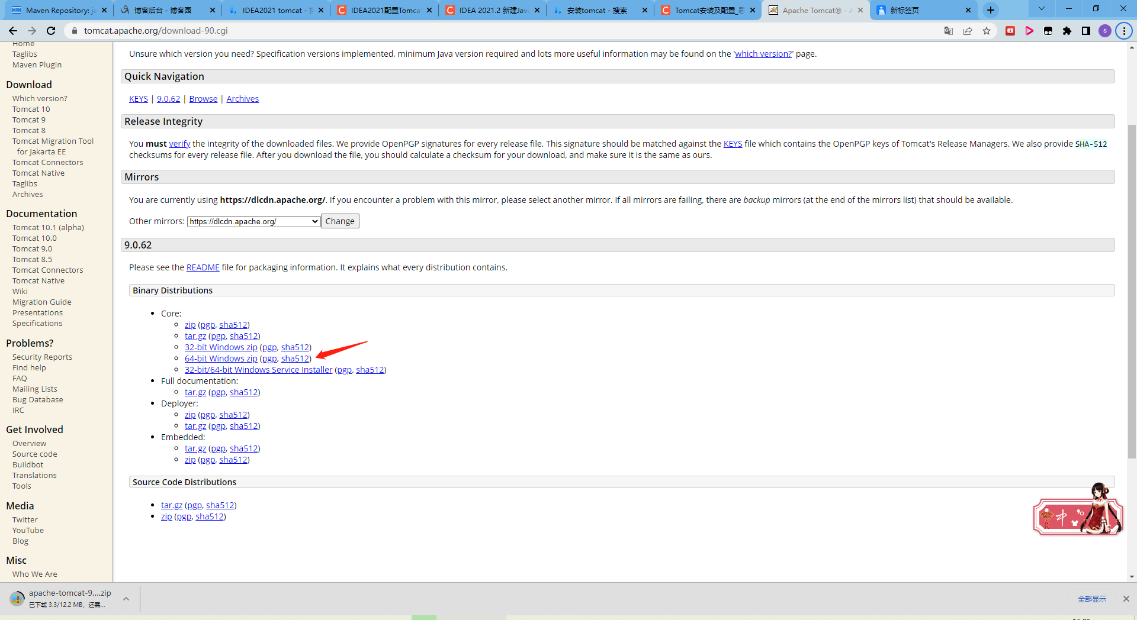
Task: Go back to the previous page
Action: pos(13,31)
